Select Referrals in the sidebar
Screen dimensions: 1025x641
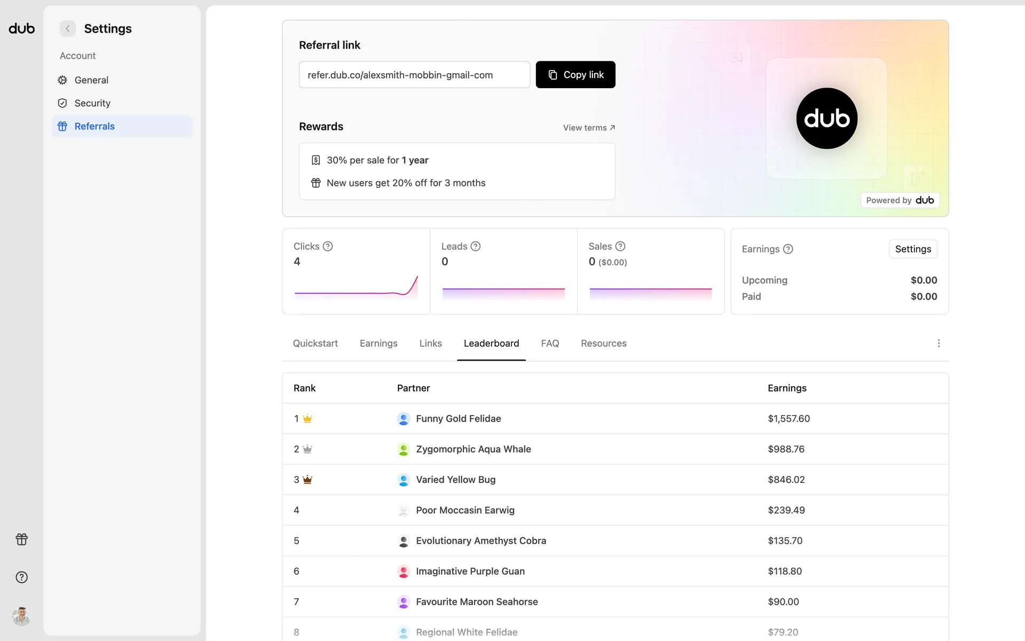click(94, 126)
